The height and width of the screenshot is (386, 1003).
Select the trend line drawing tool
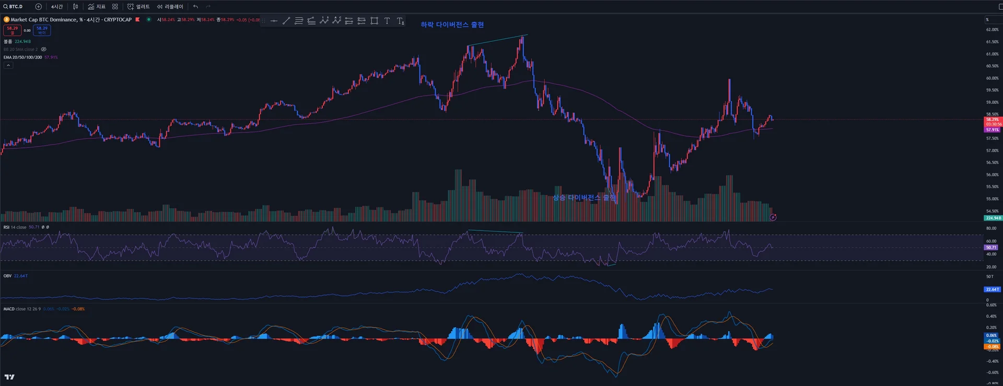point(286,21)
